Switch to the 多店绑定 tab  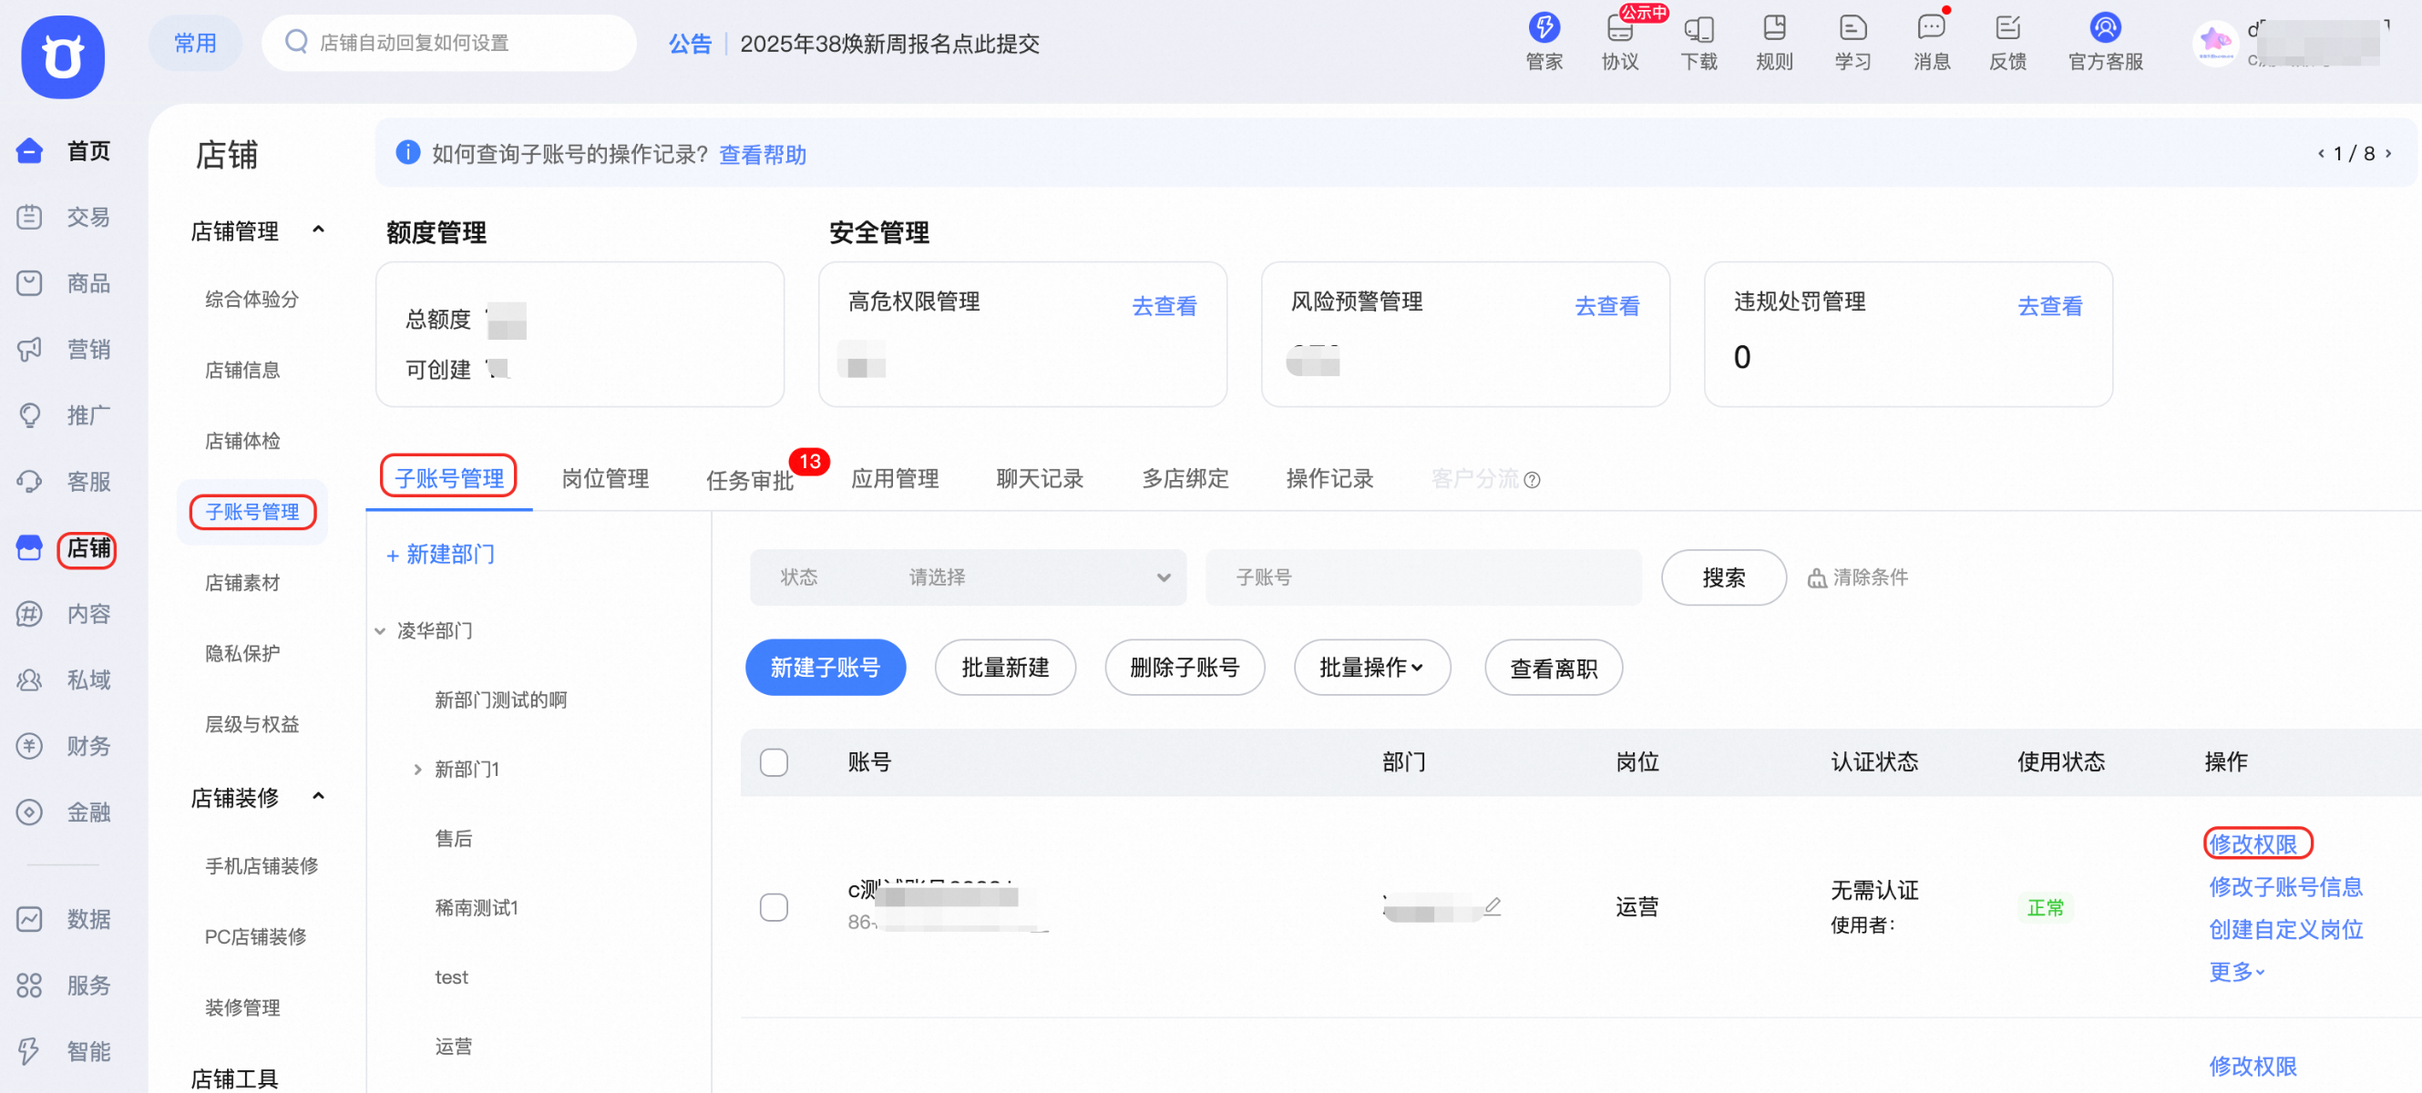pos(1185,478)
